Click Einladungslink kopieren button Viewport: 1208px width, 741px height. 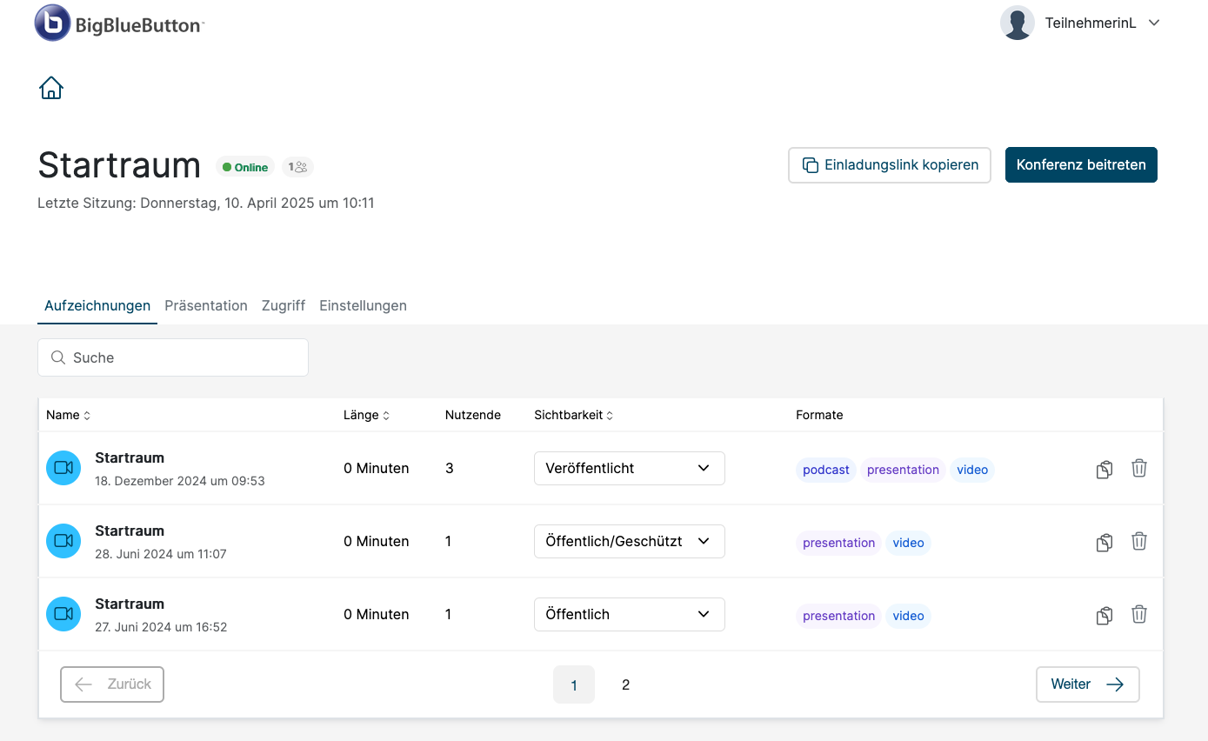890,165
